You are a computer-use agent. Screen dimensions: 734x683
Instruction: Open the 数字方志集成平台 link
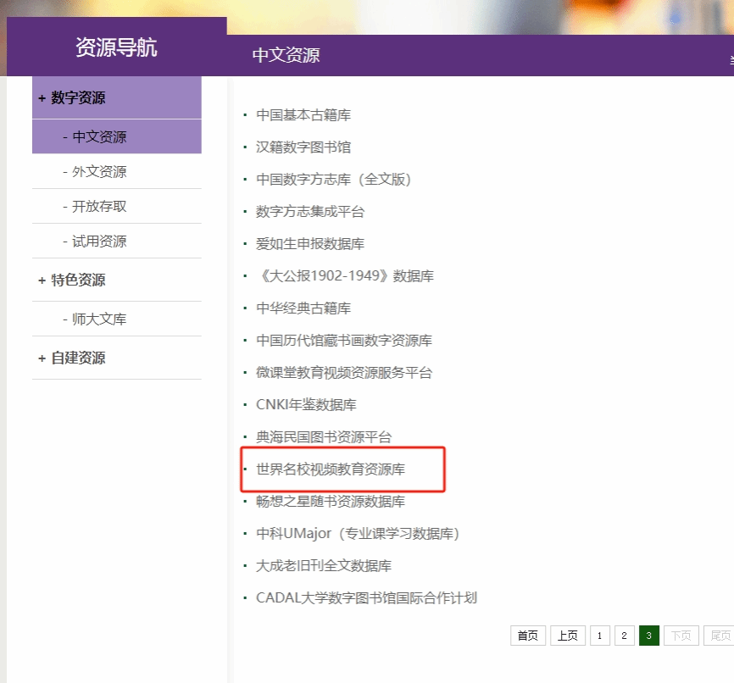[310, 212]
